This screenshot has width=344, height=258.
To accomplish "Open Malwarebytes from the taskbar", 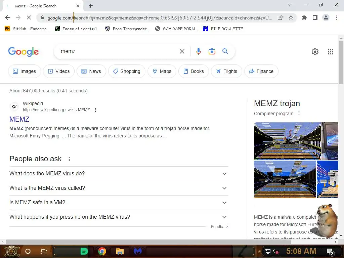I will coord(138,251).
